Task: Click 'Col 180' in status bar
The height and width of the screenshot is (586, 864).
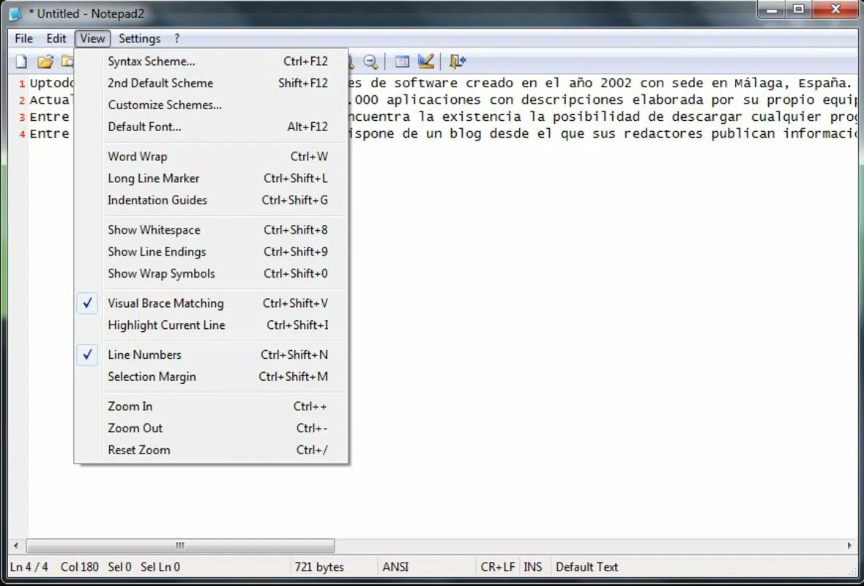Action: coord(79,567)
